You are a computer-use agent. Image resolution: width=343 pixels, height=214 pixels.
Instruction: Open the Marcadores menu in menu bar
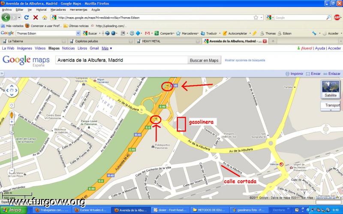pyautogui.click(x=58, y=9)
